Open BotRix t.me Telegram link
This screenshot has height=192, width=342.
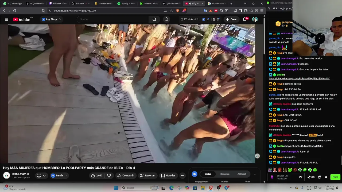click(304, 146)
